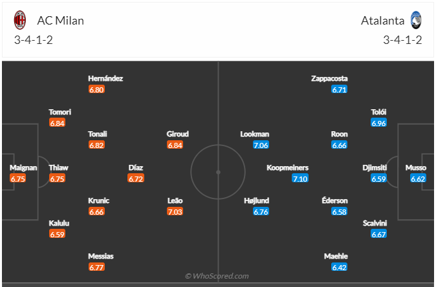Click Maehle's 6.42 rating badge
The height and width of the screenshot is (287, 436).
(340, 266)
